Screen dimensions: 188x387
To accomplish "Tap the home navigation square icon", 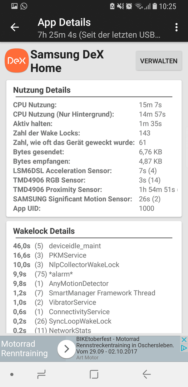I will click(94, 374).
